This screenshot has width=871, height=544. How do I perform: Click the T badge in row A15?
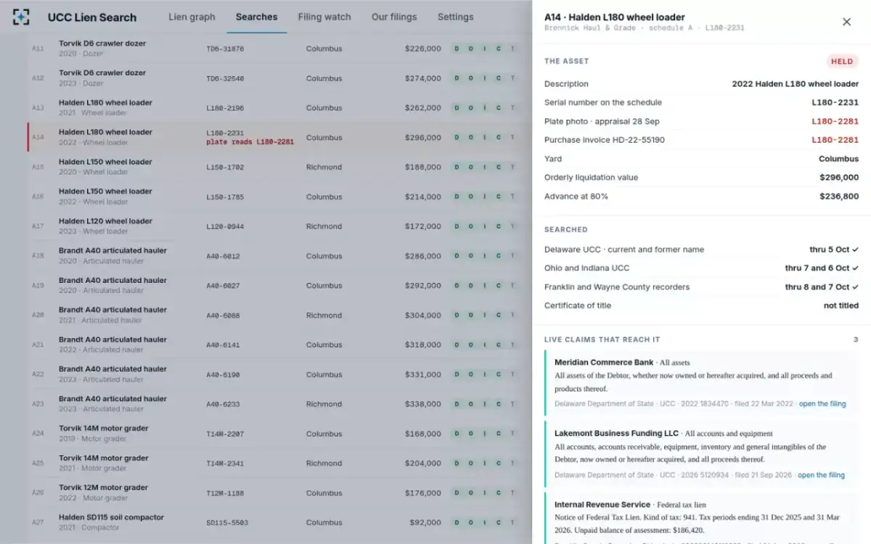click(x=512, y=168)
